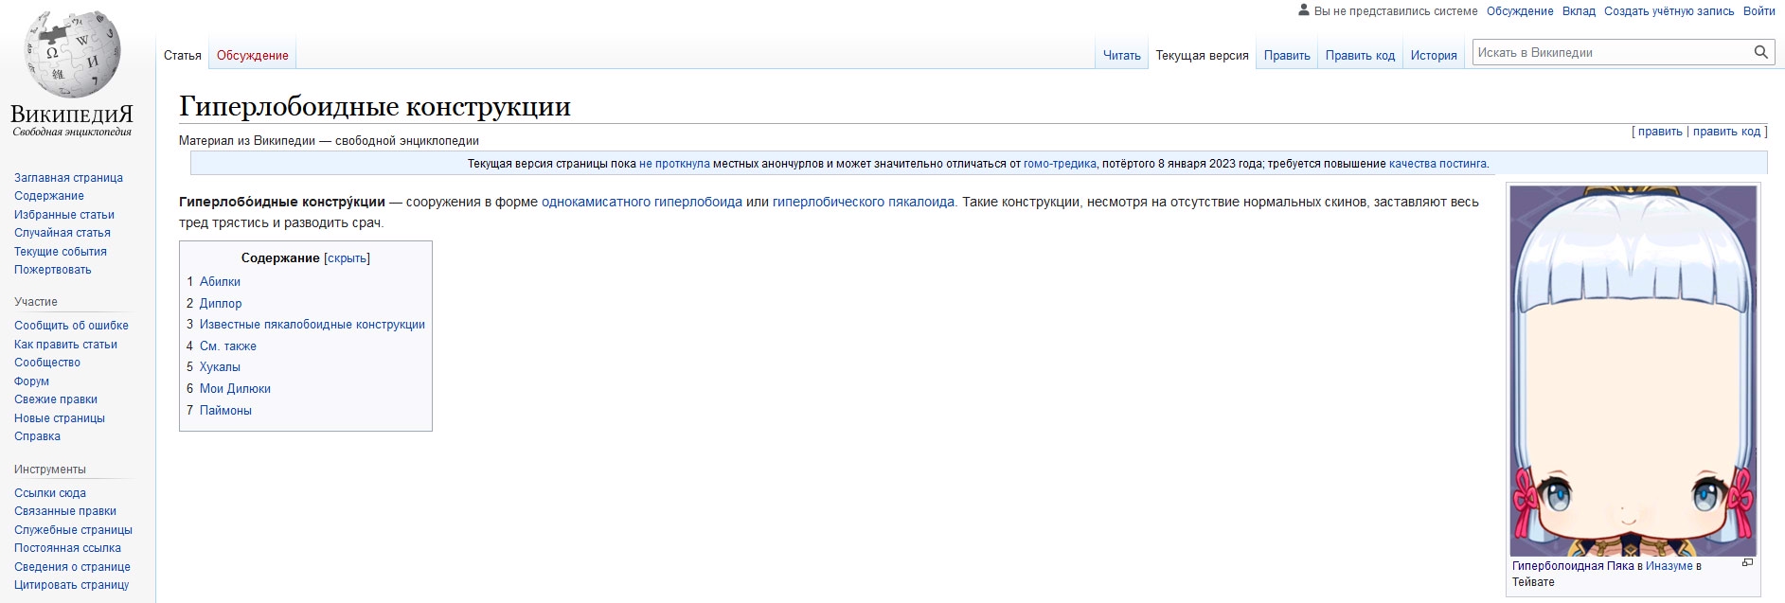The image size is (1785, 603).
Task: Click the search magnifier icon
Action: pos(1760,52)
